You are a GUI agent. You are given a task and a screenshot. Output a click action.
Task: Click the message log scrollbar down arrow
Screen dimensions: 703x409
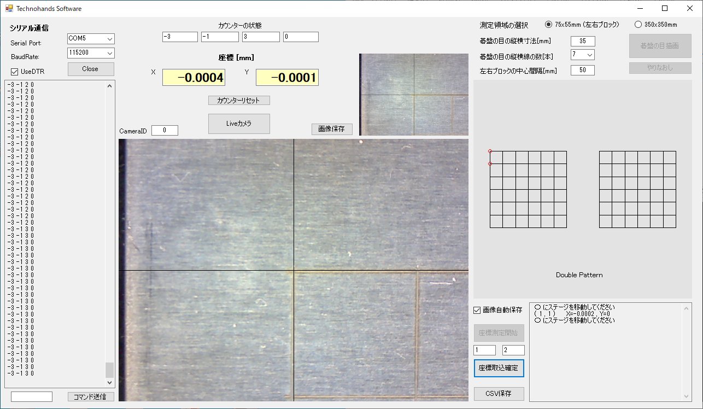tap(687, 396)
